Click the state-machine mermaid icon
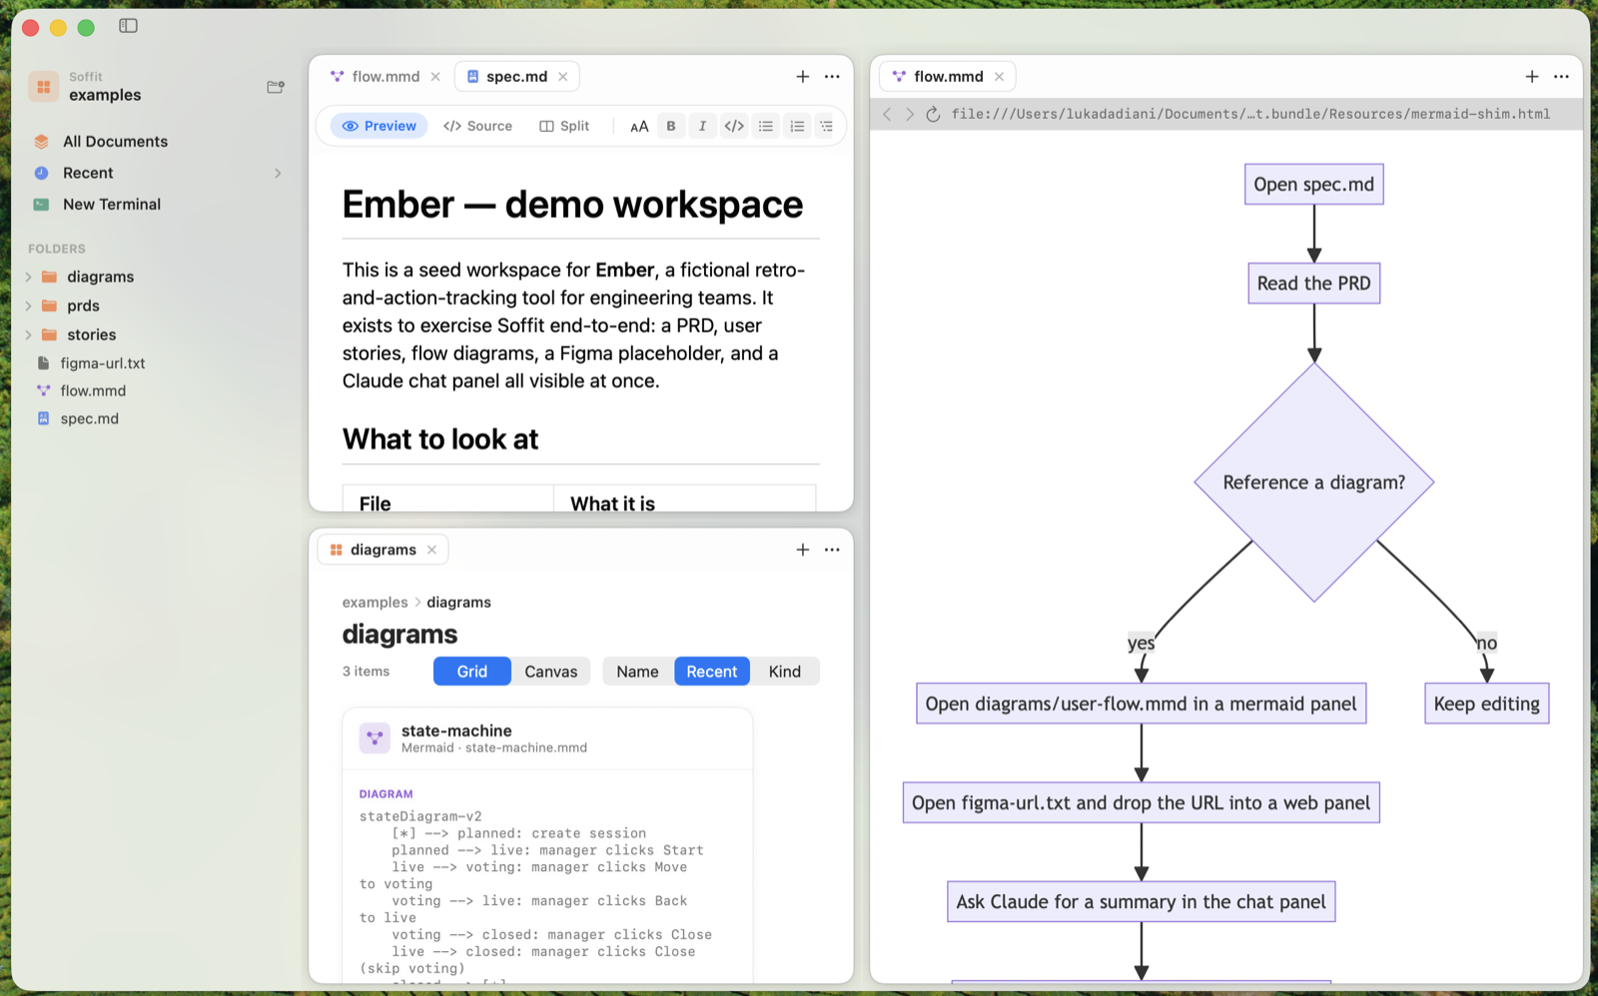 [375, 739]
